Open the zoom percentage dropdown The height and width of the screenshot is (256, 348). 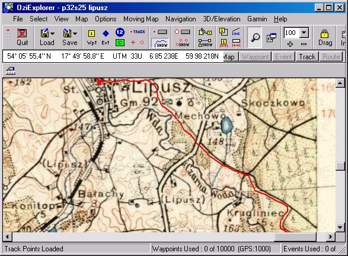pyautogui.click(x=304, y=33)
